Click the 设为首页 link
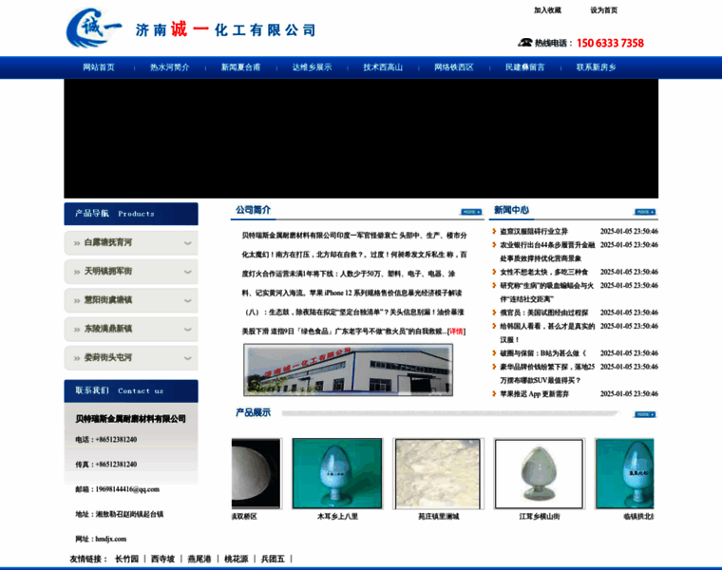The height and width of the screenshot is (570, 722). pos(604,10)
